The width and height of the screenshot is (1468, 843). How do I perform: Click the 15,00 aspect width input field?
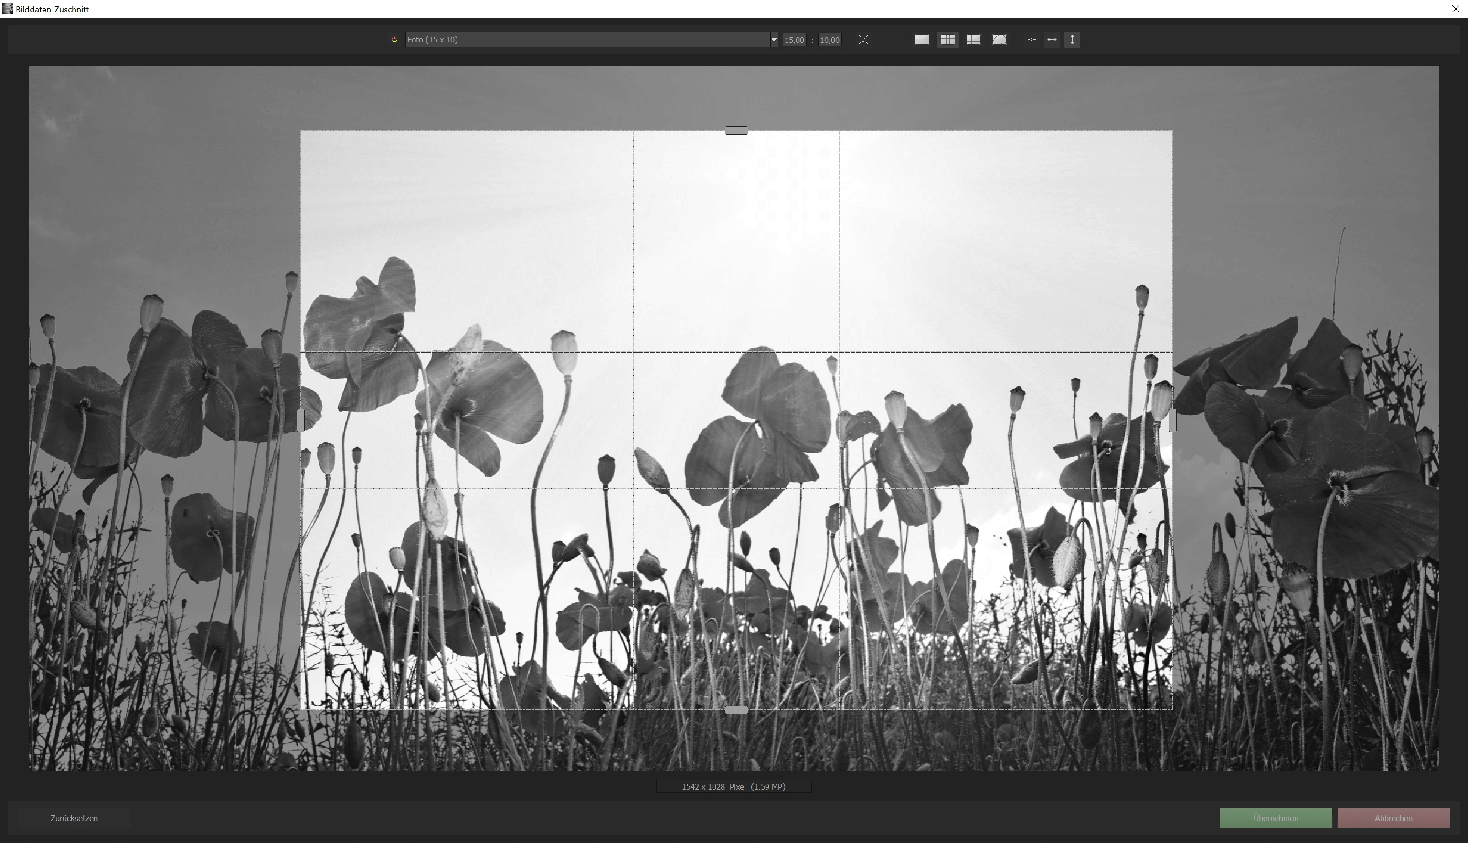794,39
